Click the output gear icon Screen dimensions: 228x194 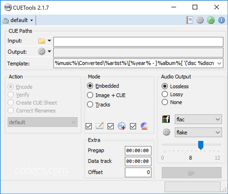(x=42, y=51)
